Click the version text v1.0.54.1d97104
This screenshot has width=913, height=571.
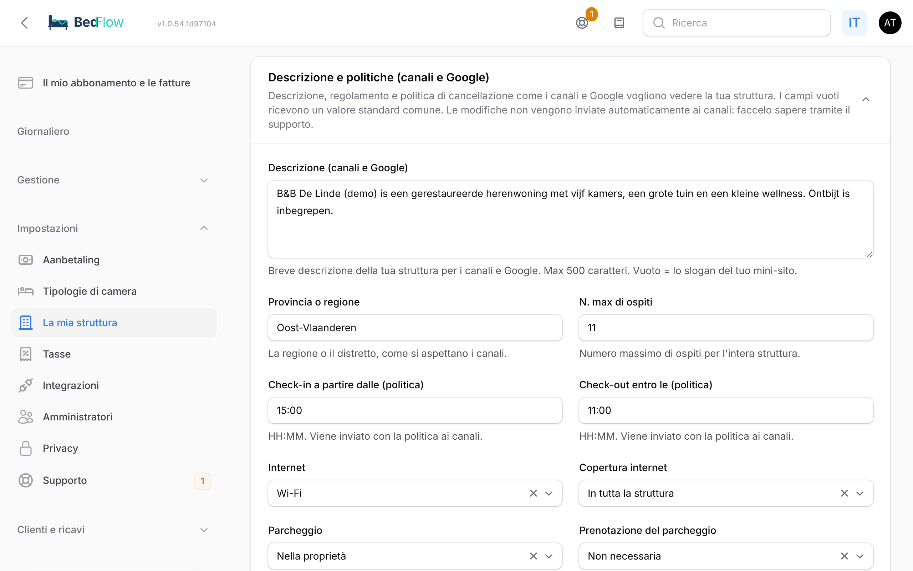187,24
